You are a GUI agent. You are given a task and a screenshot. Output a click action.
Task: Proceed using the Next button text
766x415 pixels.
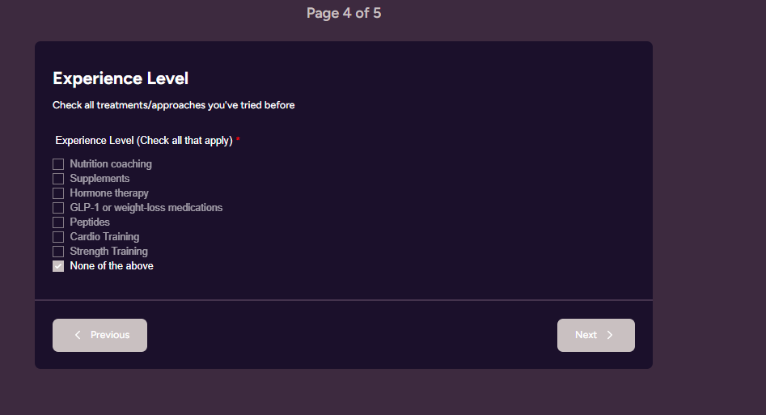pyautogui.click(x=586, y=335)
